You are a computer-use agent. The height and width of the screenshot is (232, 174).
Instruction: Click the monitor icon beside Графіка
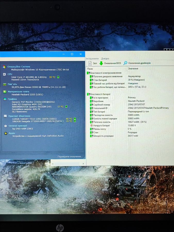(x=5, y=99)
